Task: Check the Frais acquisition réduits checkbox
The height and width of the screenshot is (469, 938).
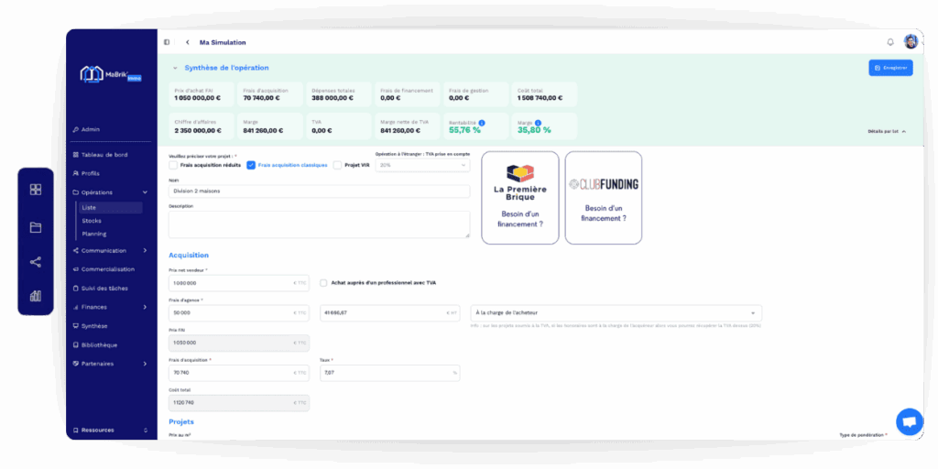Action: point(174,165)
